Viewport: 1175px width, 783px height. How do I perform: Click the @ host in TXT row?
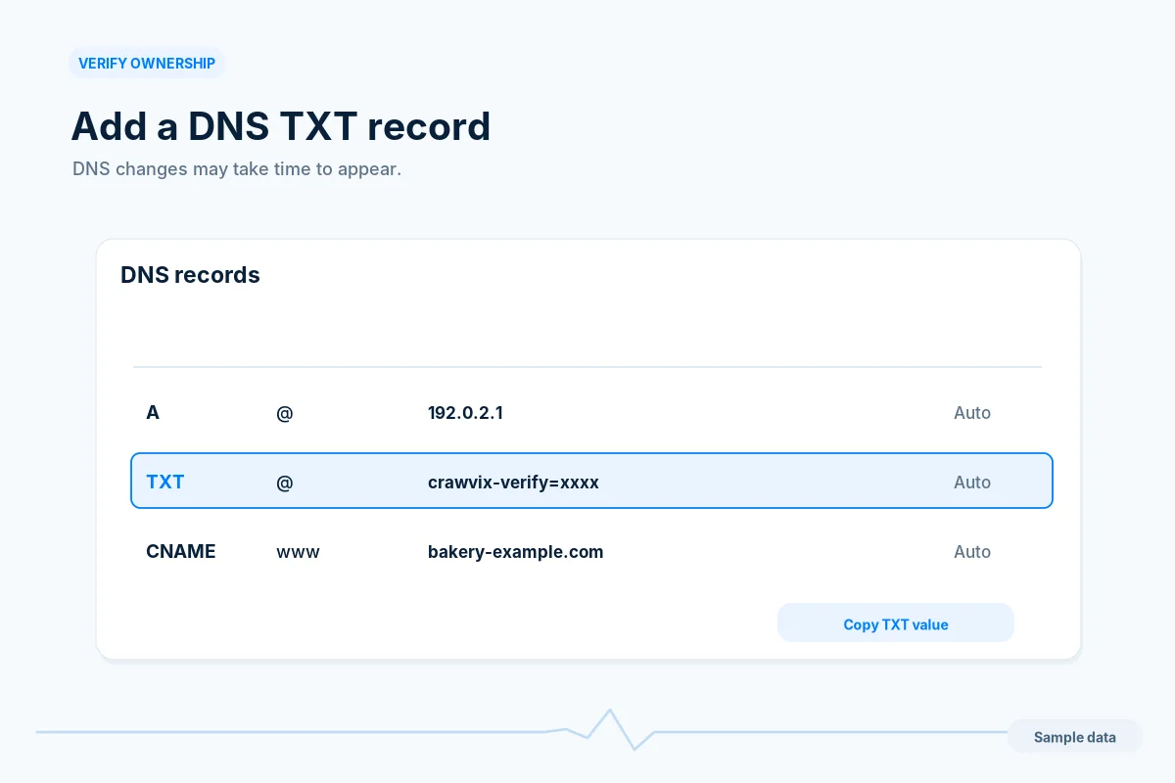click(x=285, y=482)
